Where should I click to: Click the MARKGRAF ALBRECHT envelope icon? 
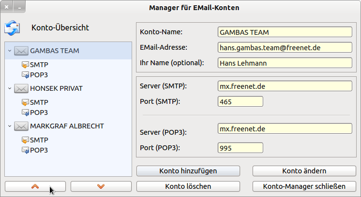pyautogui.click(x=21, y=126)
